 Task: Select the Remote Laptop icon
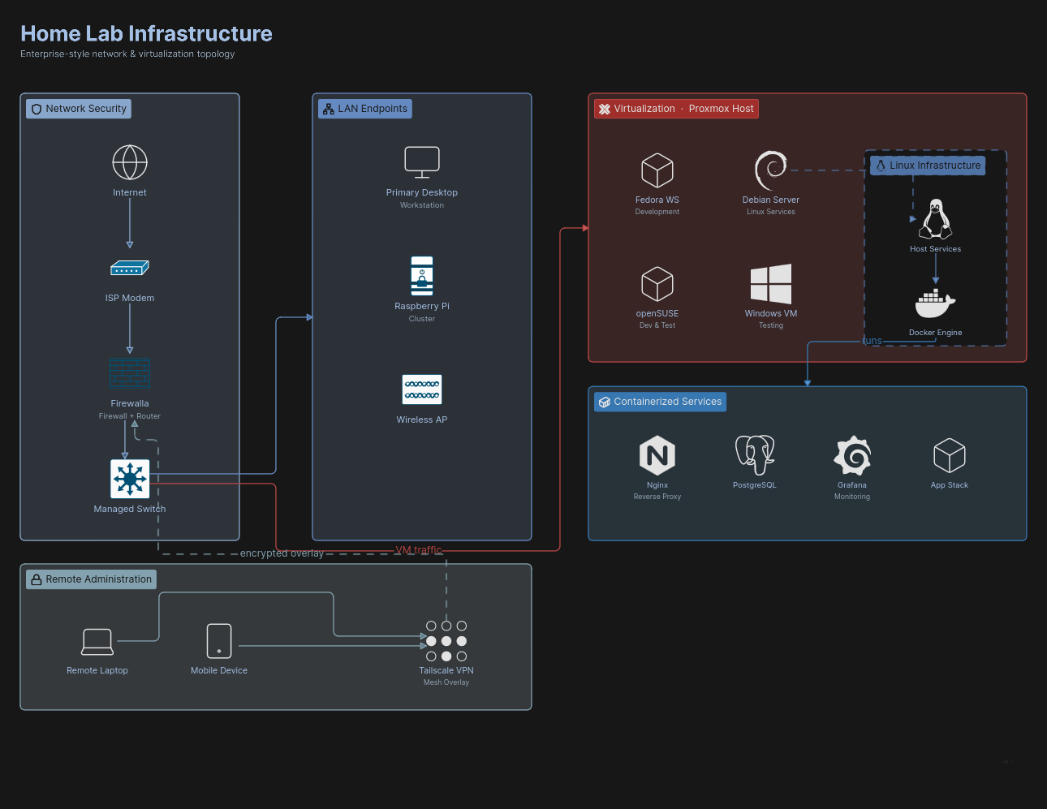[97, 641]
